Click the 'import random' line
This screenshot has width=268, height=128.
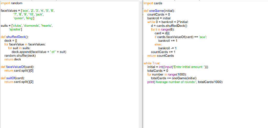(x=12, y=3)
